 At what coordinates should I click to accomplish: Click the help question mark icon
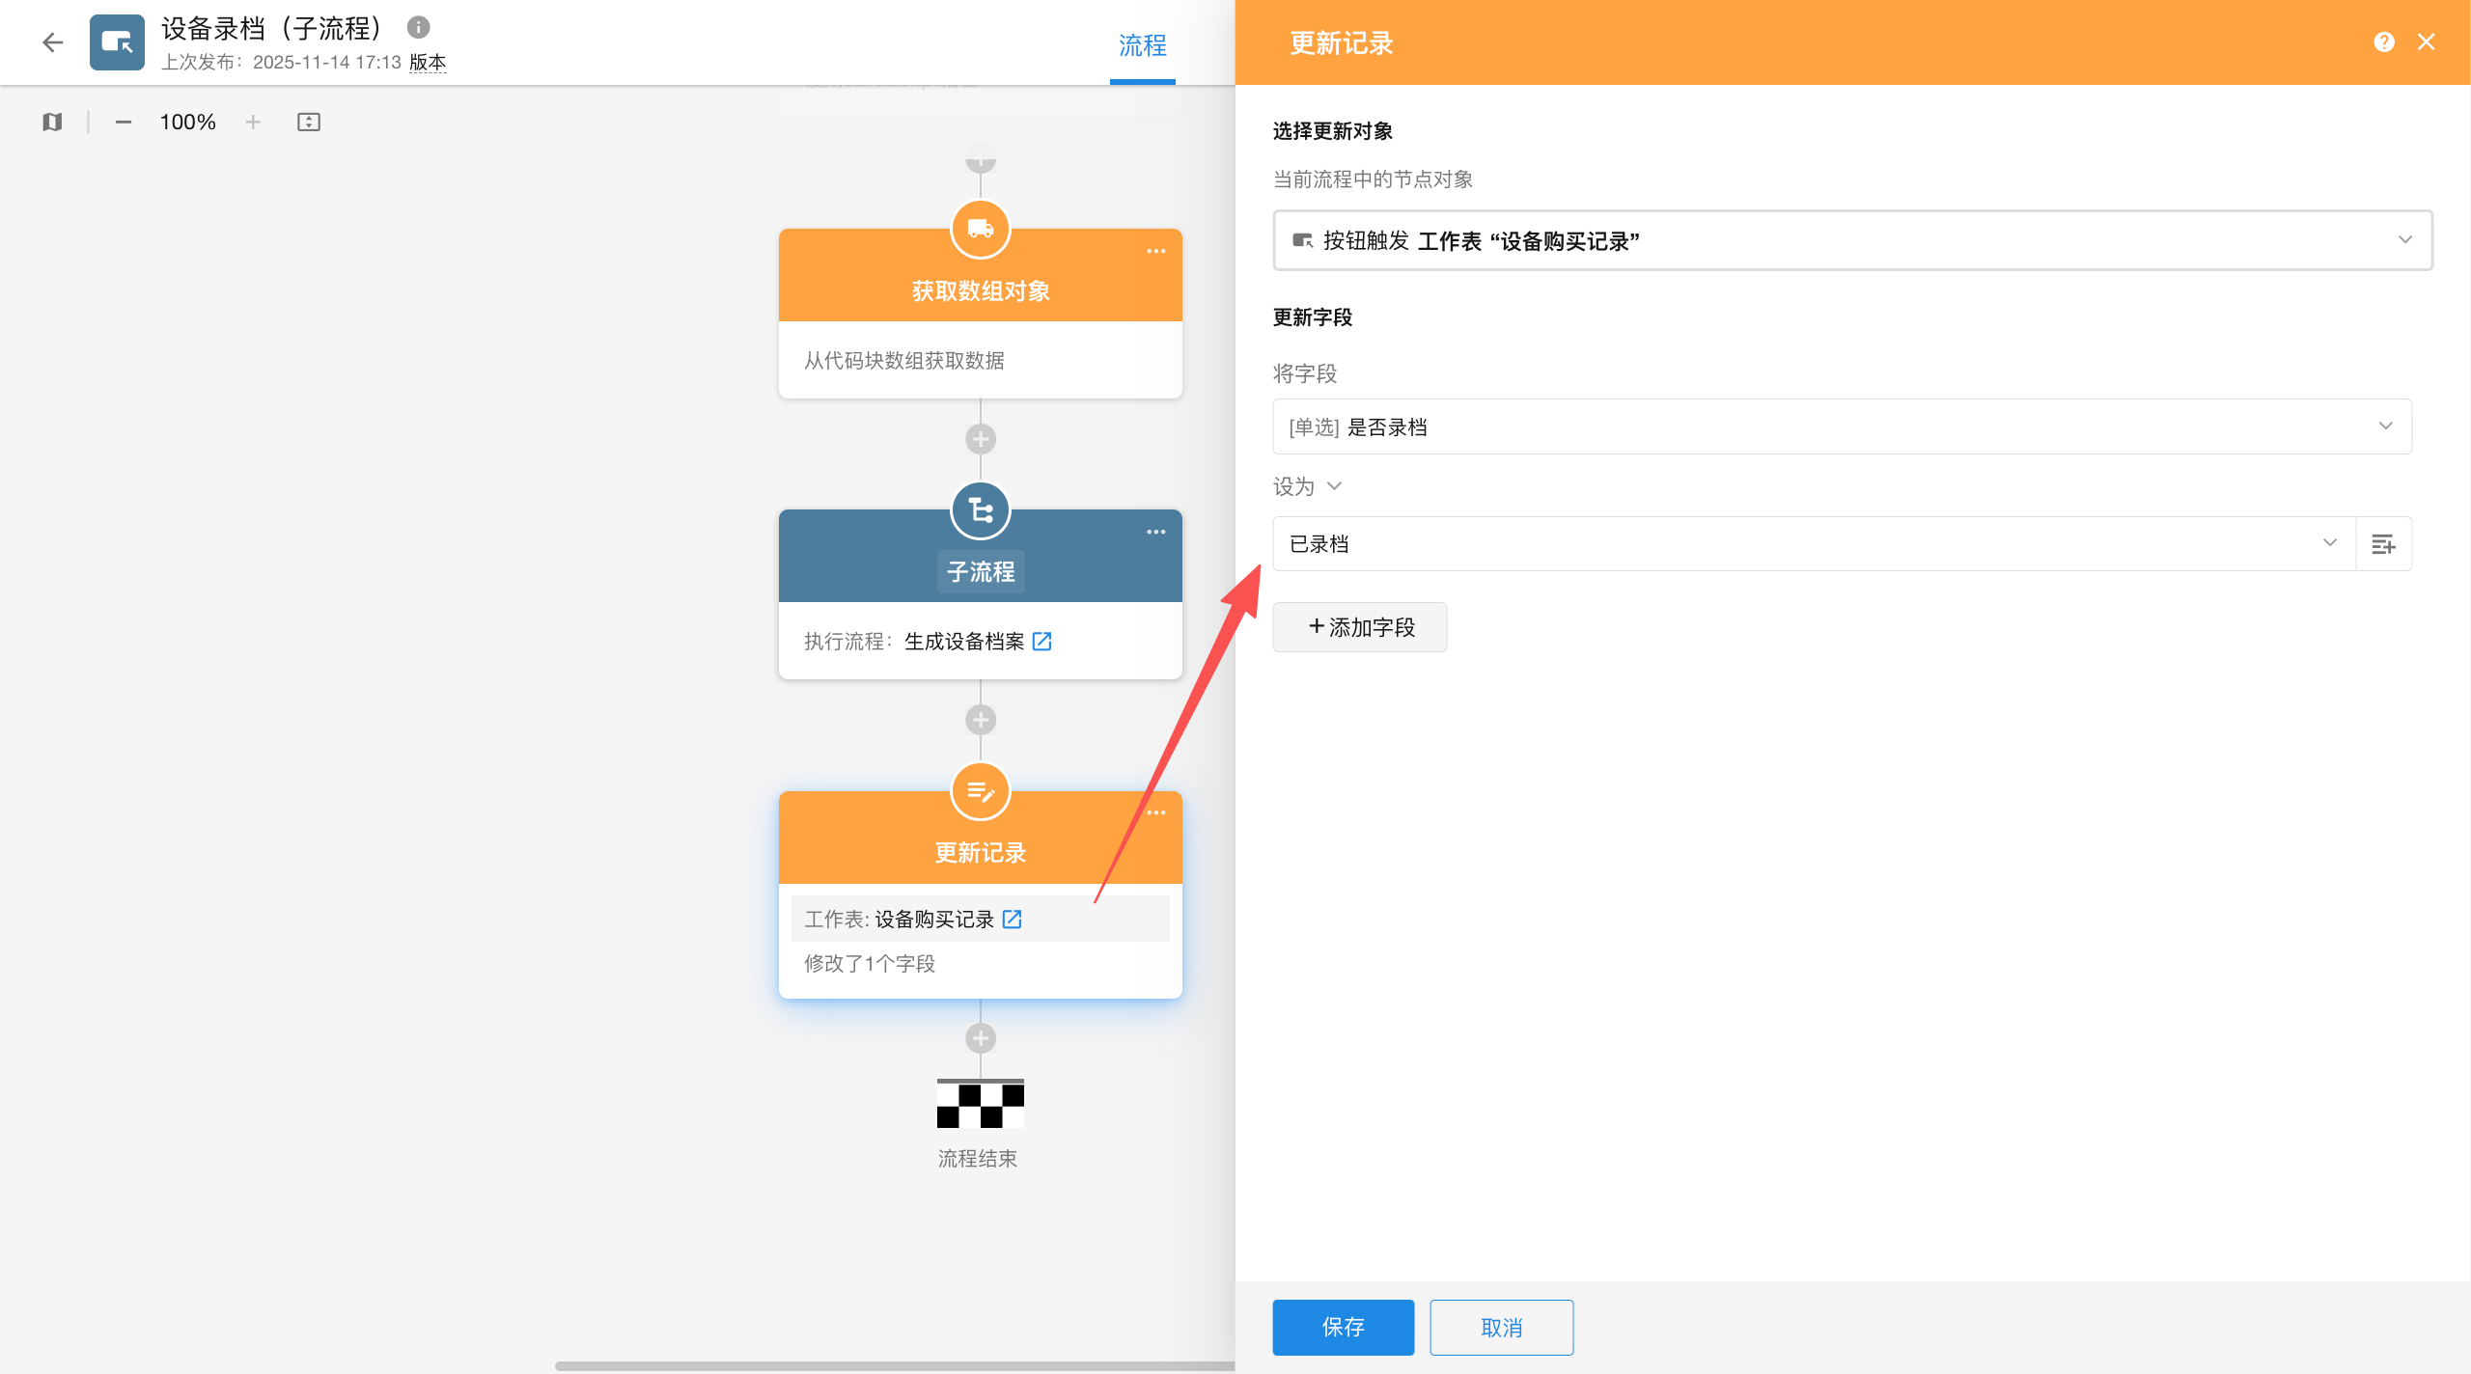(2383, 42)
